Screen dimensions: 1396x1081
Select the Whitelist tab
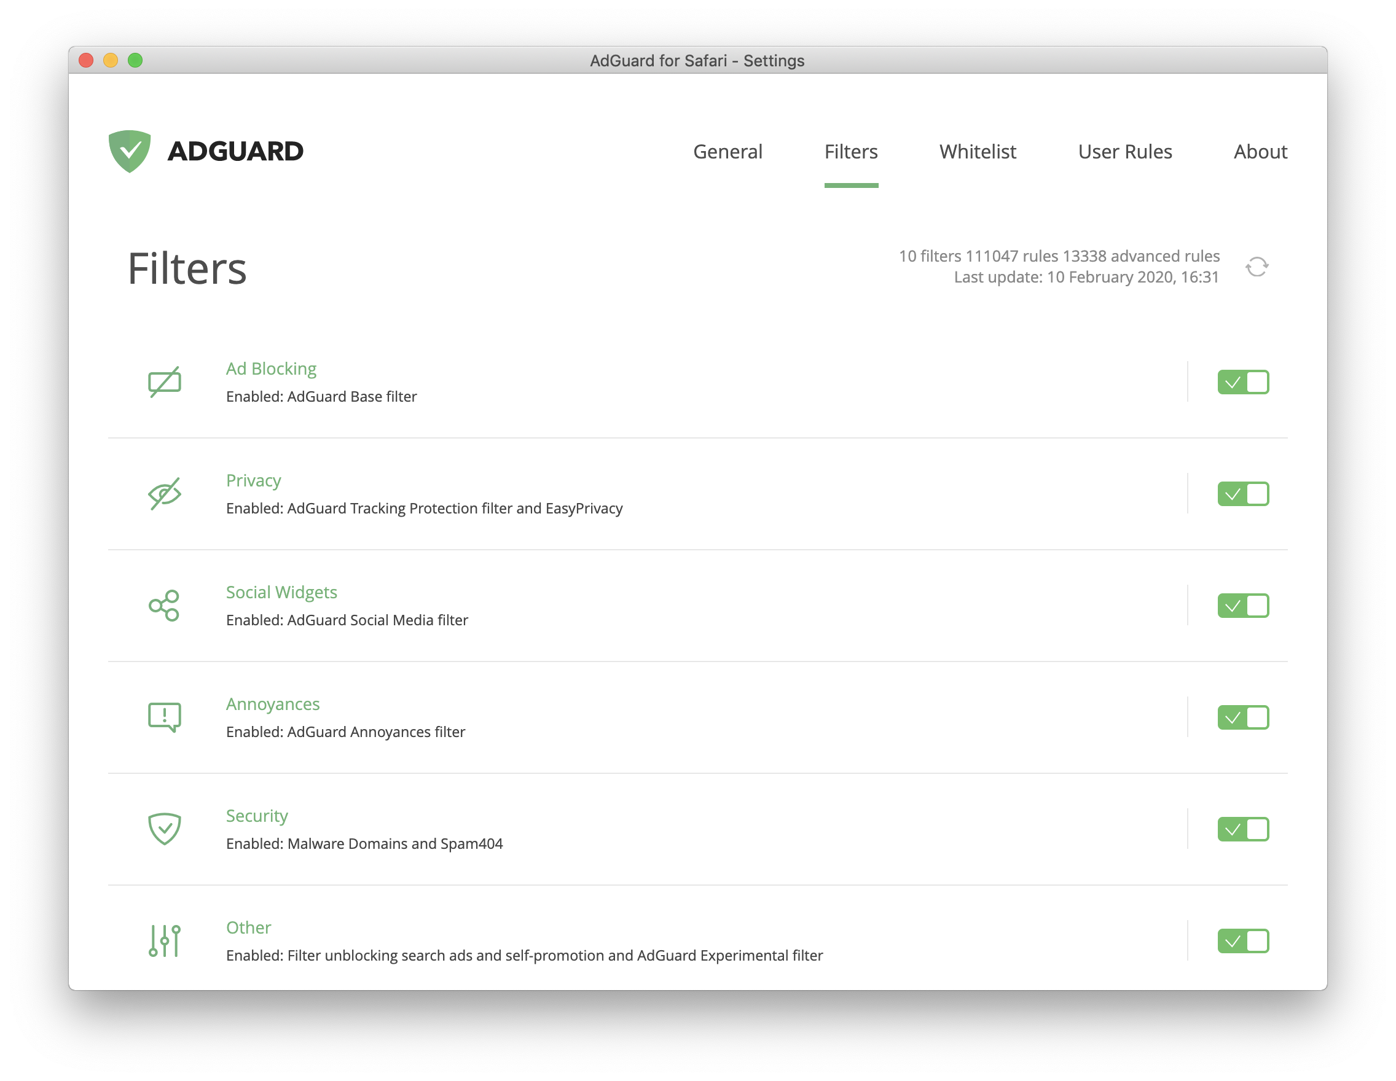[977, 150]
